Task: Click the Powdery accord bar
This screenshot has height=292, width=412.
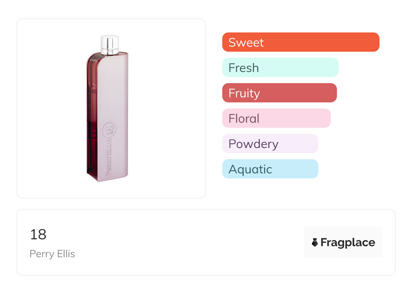Action: tap(270, 144)
